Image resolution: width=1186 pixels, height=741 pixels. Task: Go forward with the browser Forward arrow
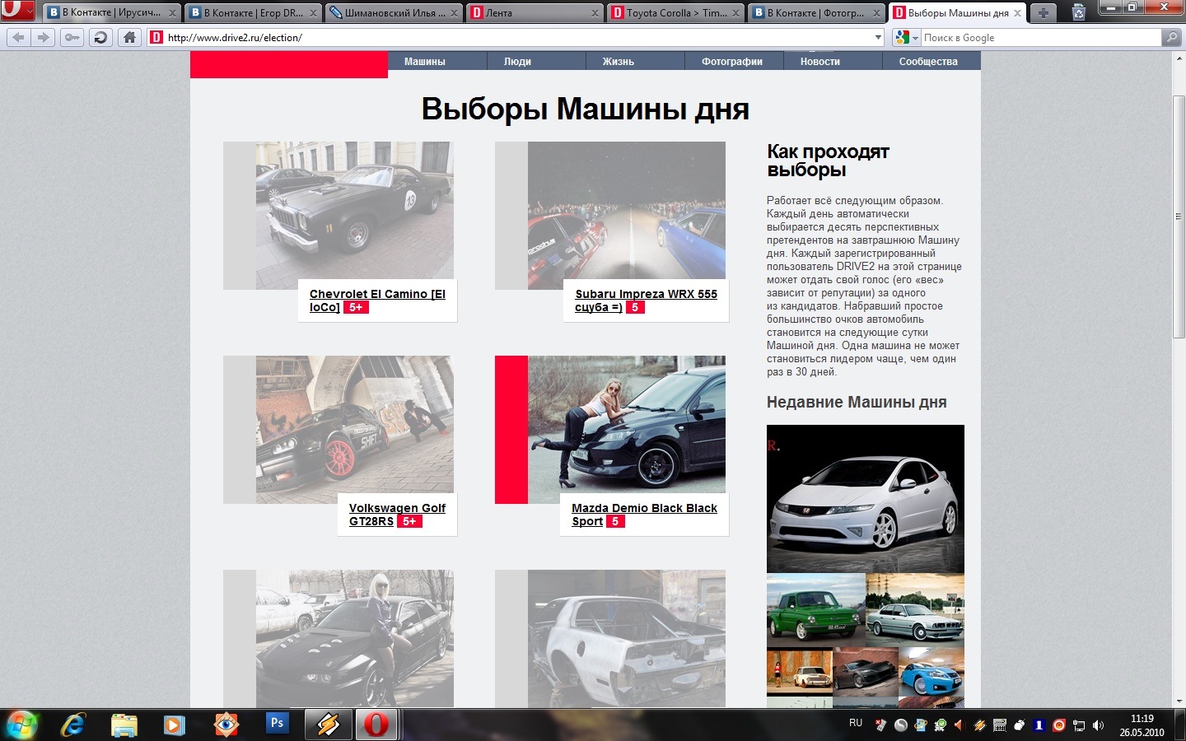point(43,37)
